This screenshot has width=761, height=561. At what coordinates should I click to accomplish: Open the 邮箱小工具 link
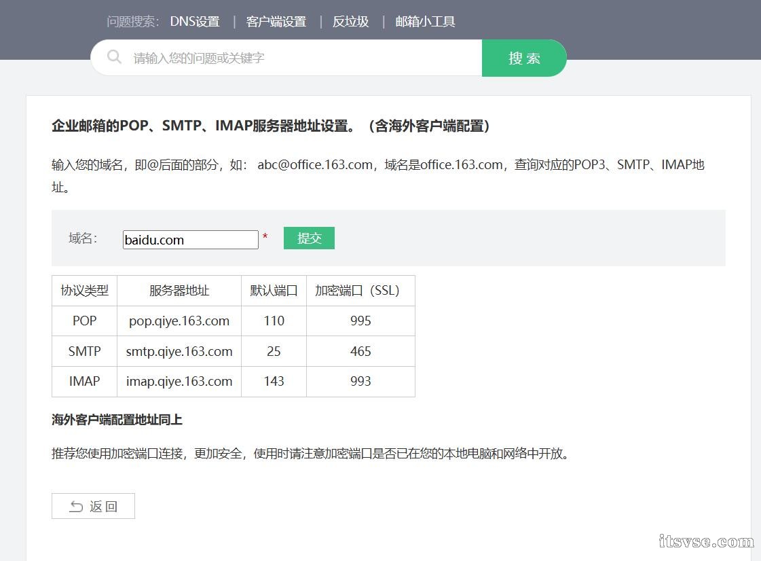pos(425,21)
